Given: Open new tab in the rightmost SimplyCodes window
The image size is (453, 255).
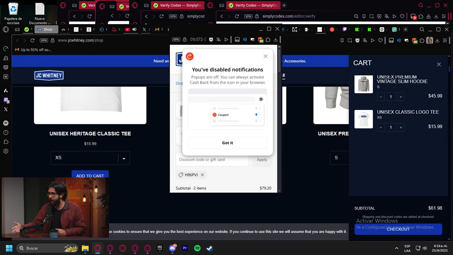Looking at the screenshot, I should (284, 5).
